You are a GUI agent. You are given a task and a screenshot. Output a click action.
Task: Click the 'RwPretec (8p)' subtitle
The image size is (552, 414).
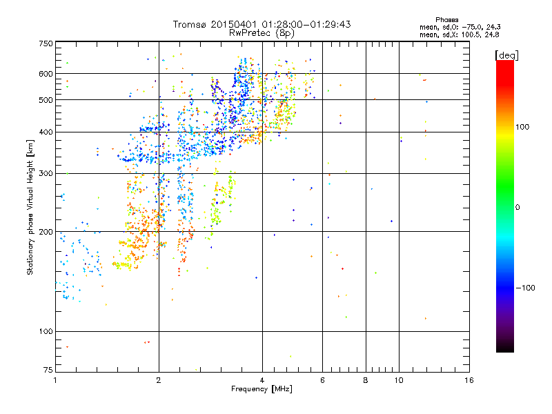point(262,33)
